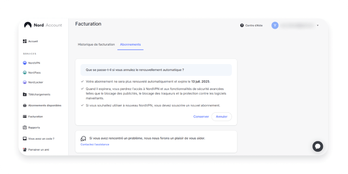
Task: Open the live chat widget
Action: coord(317,146)
